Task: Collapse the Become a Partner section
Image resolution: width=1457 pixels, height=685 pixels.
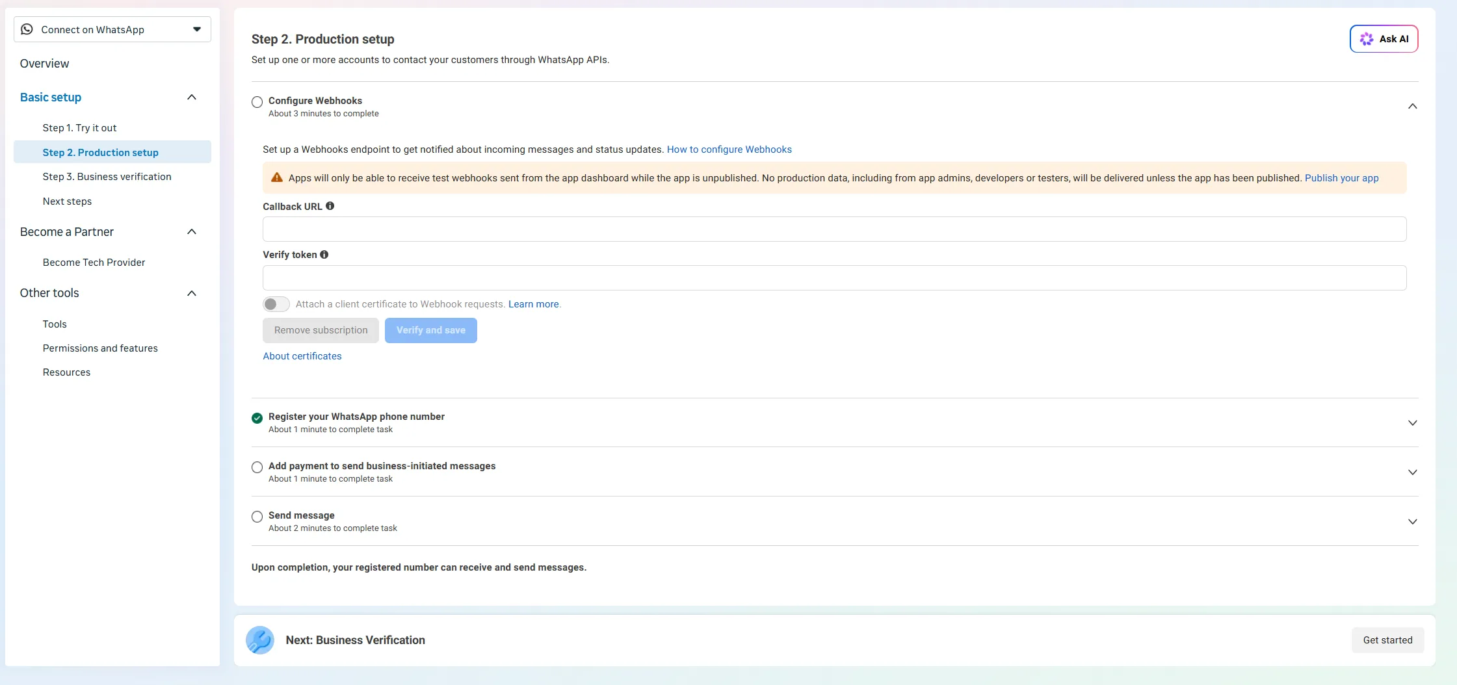Action: pos(192,232)
